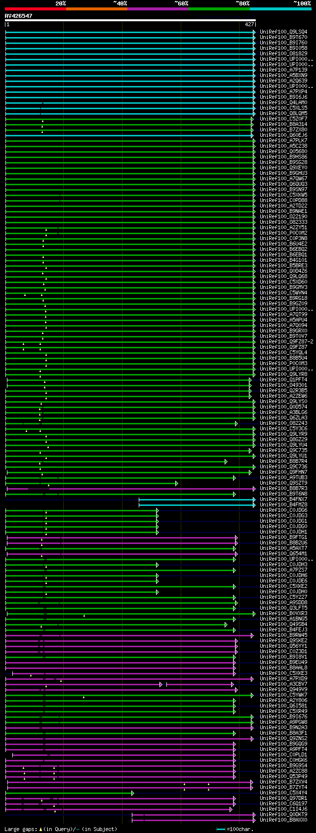Select the UniRef100_P0C0M3 label
The height and width of the screenshot is (833, 316).
pyautogui.click(x=283, y=363)
